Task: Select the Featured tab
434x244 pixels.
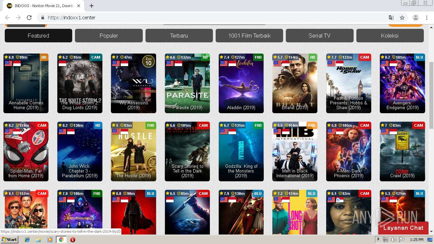Action: click(38, 36)
